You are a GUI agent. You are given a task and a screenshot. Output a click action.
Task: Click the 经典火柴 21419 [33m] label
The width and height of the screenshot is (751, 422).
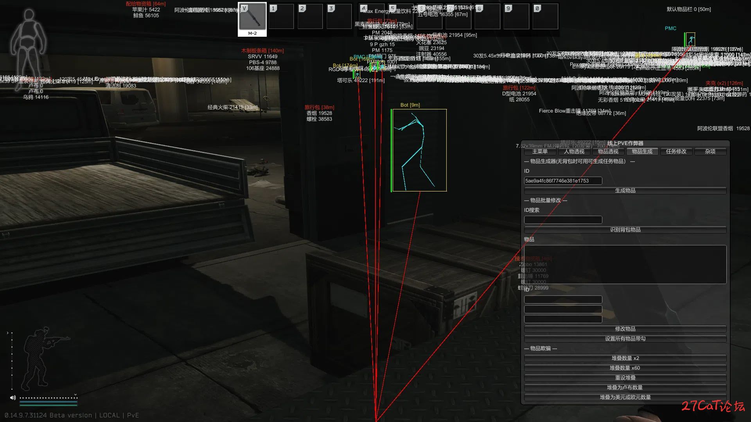click(232, 107)
